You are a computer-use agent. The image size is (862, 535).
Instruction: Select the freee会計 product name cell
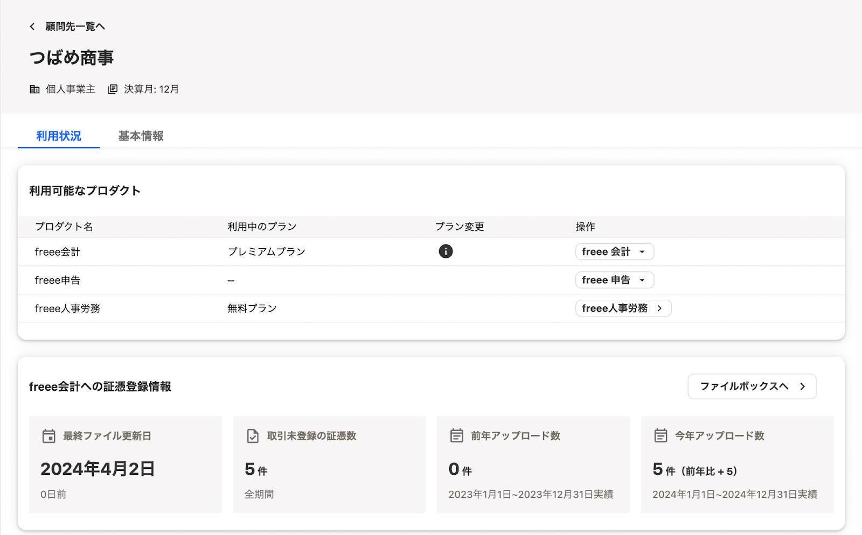pyautogui.click(x=57, y=252)
